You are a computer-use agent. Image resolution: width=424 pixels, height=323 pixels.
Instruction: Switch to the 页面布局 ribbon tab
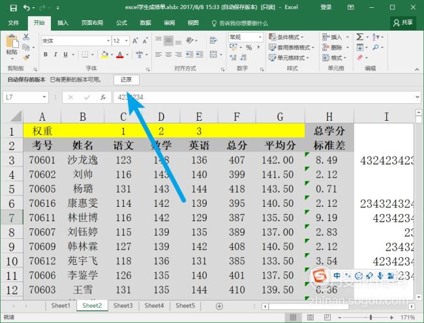[x=92, y=23]
